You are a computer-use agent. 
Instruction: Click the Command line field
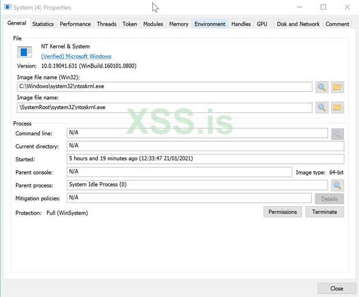(197, 133)
